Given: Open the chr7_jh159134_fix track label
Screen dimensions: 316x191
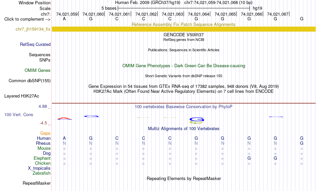Looking at the screenshot, I should (33, 29).
